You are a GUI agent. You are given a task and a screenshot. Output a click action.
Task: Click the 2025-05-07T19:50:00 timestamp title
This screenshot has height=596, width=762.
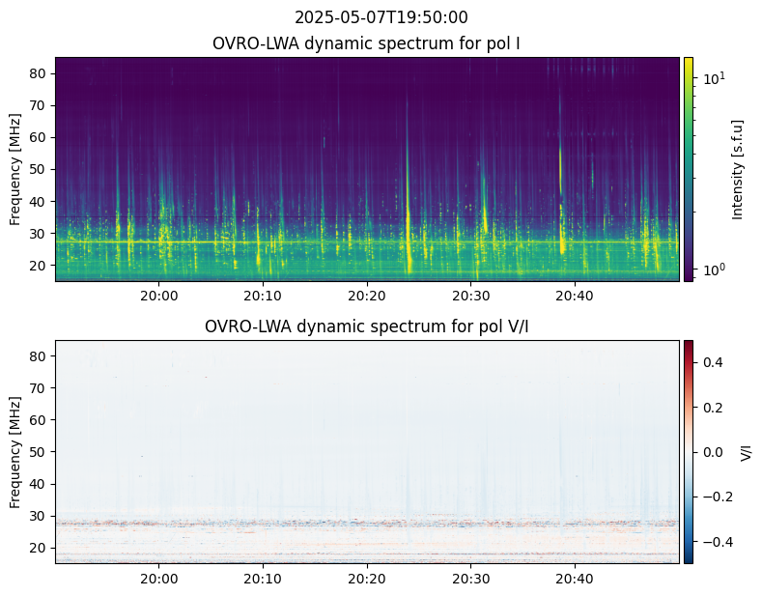point(381,17)
